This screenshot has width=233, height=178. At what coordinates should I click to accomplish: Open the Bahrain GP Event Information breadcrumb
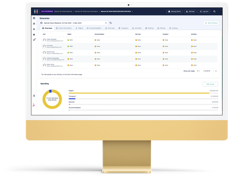coord(87,12)
